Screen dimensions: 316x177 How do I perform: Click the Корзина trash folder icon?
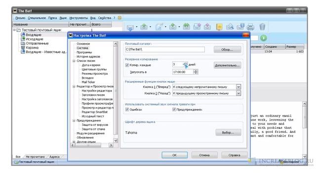pyautogui.click(x=23, y=48)
